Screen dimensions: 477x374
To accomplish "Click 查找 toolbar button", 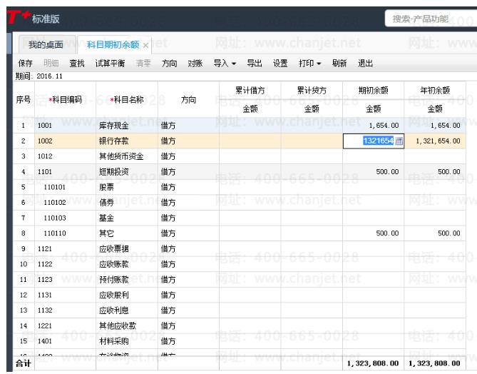I will (x=76, y=64).
